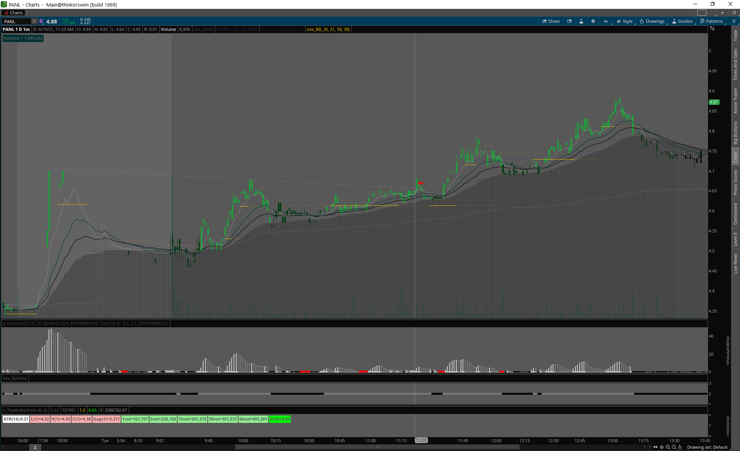Open the Patterns menu button
Viewport: 740px width, 451px height.
[711, 21]
